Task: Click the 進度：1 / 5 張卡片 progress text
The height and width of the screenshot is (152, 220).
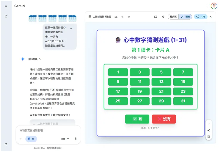Action: point(150,128)
